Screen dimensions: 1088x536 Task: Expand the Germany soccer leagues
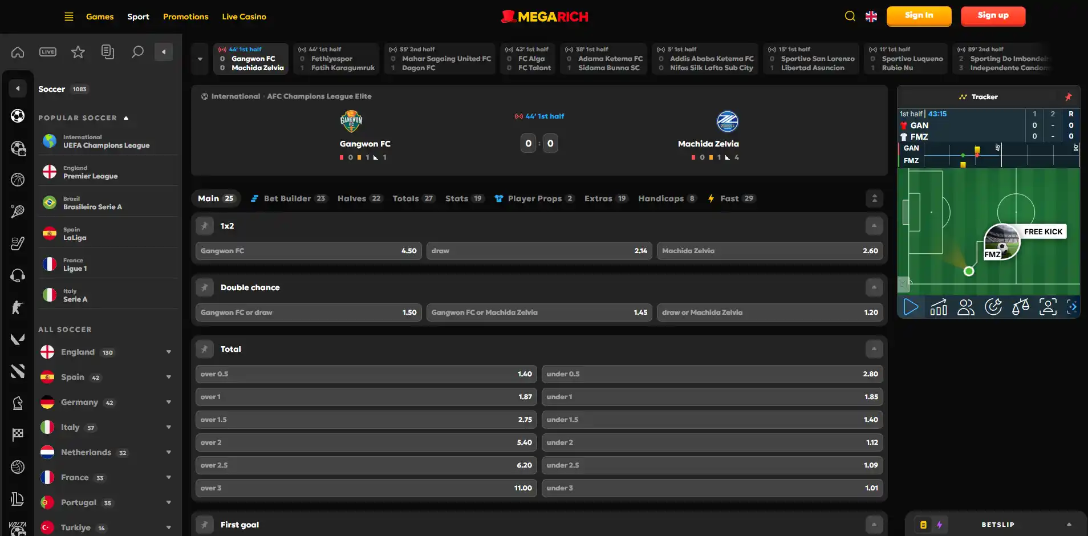click(x=169, y=402)
